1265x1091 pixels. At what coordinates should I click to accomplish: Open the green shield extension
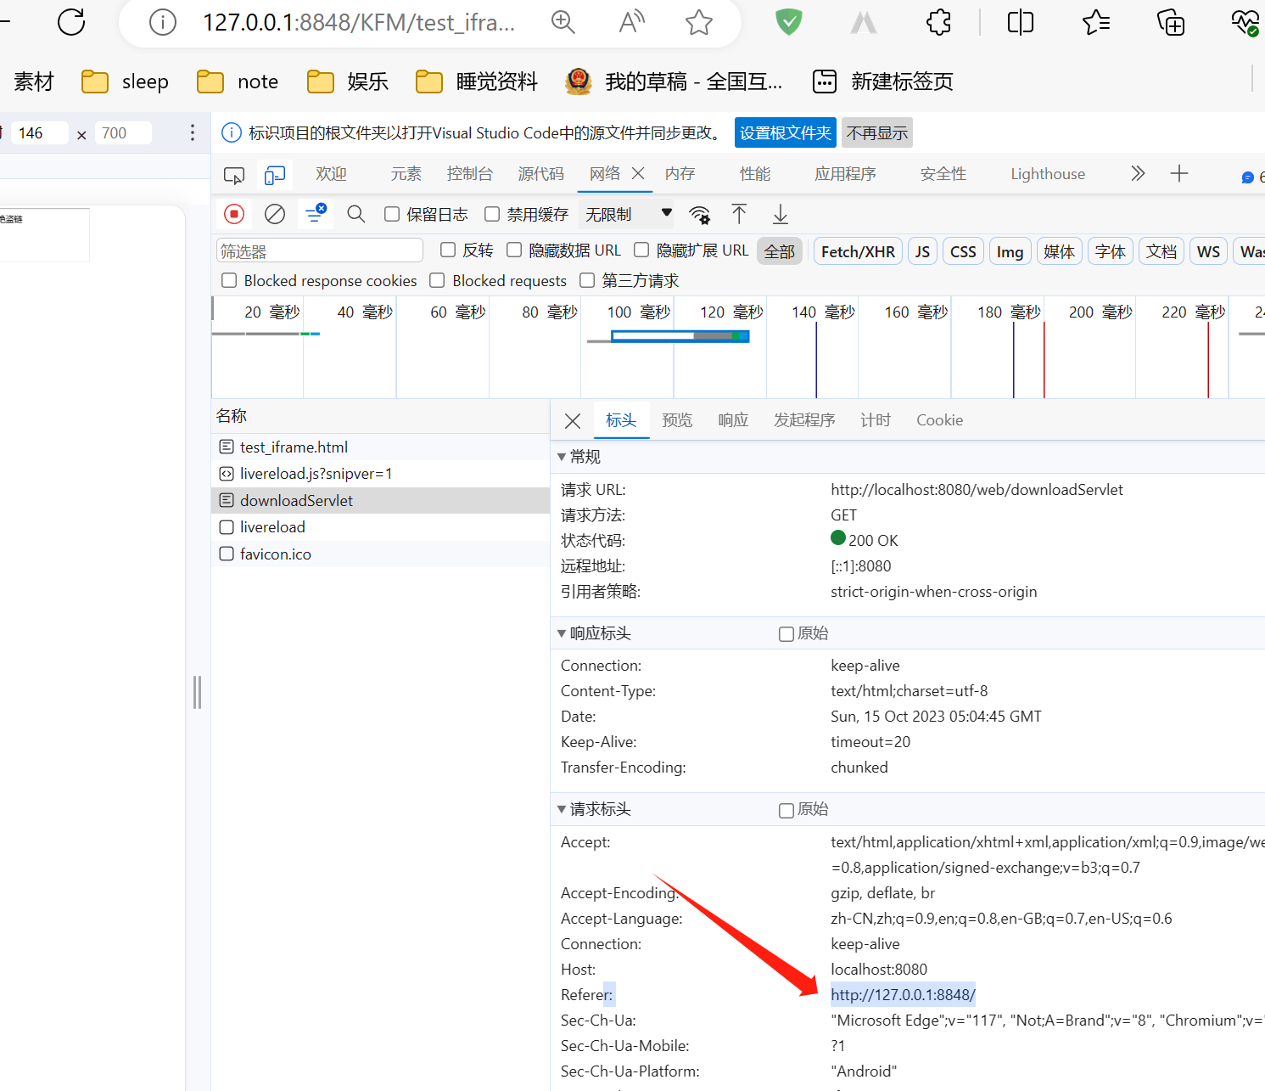pyautogui.click(x=789, y=22)
